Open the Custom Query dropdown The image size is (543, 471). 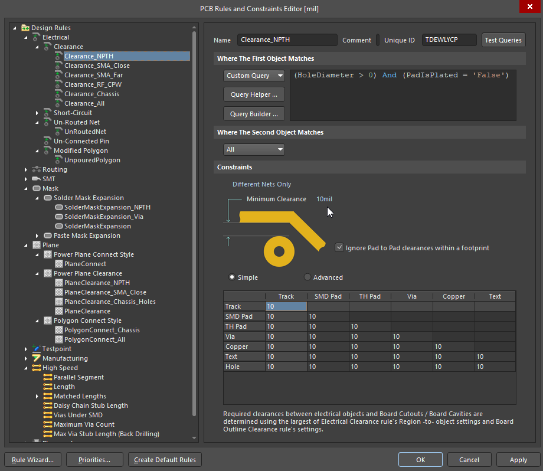click(x=254, y=76)
